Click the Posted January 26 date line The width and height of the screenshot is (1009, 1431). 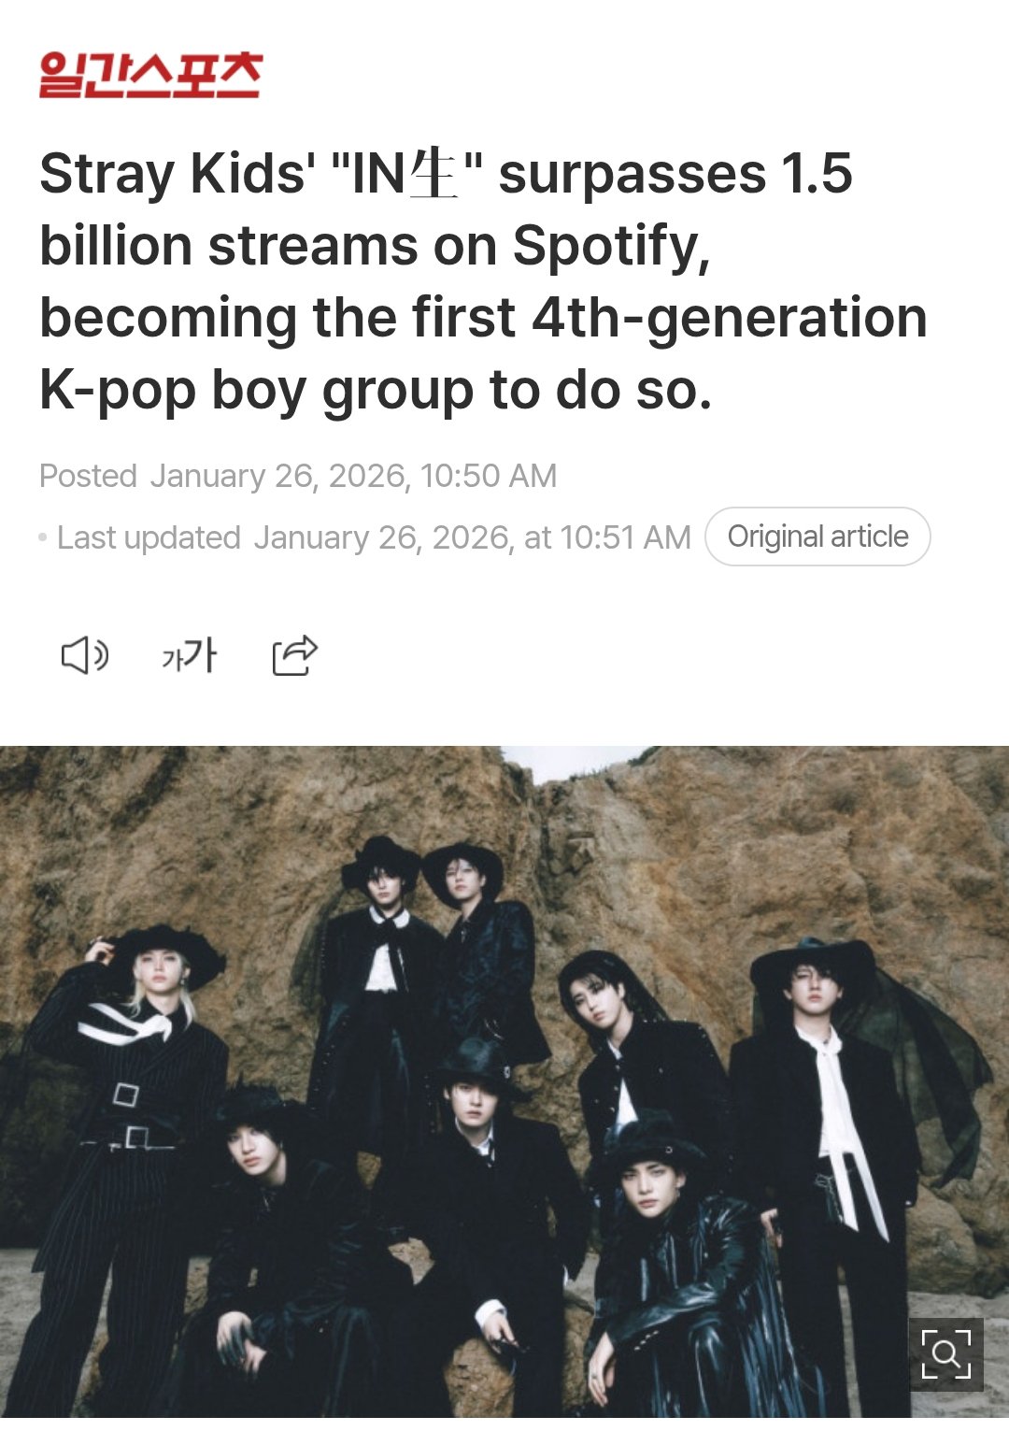click(x=298, y=476)
